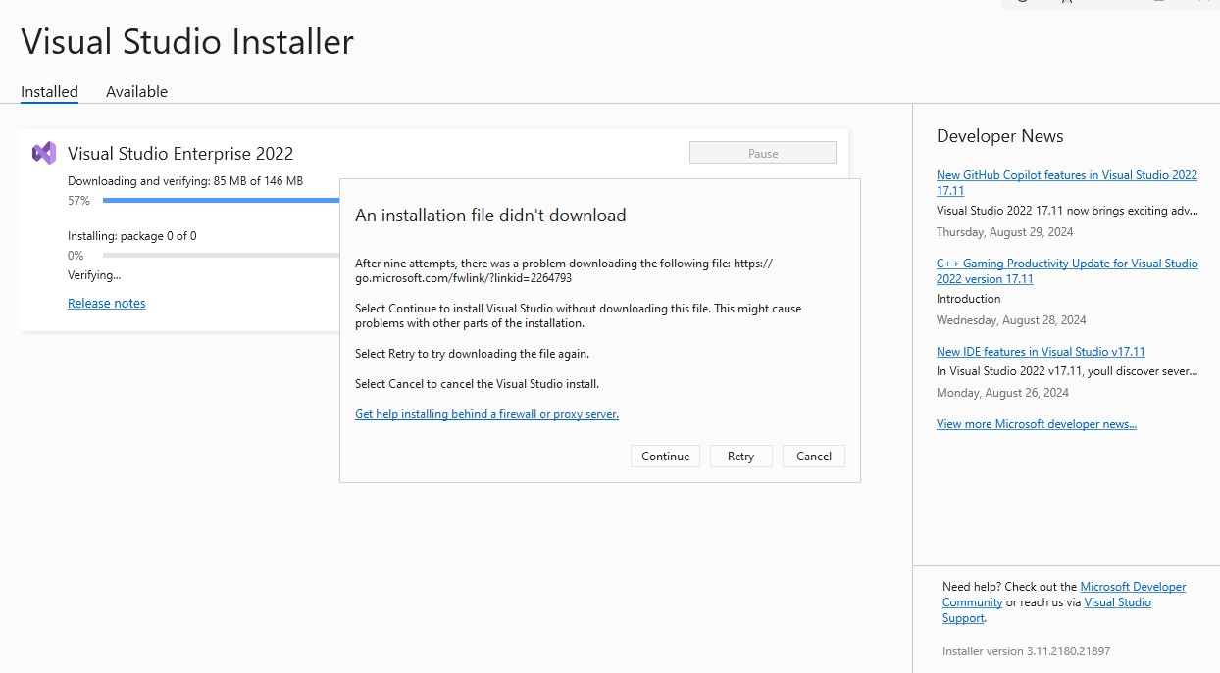This screenshot has width=1220, height=673.
Task: Click the downloading progress bar at 57%
Action: (221, 201)
